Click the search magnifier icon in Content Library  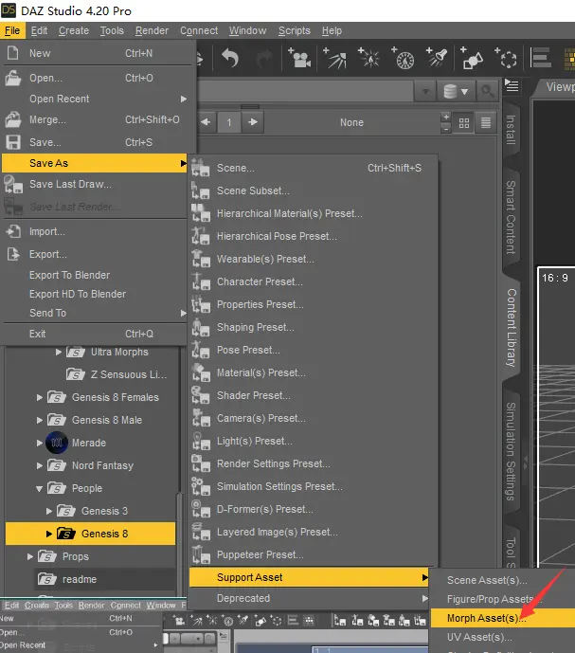488,90
